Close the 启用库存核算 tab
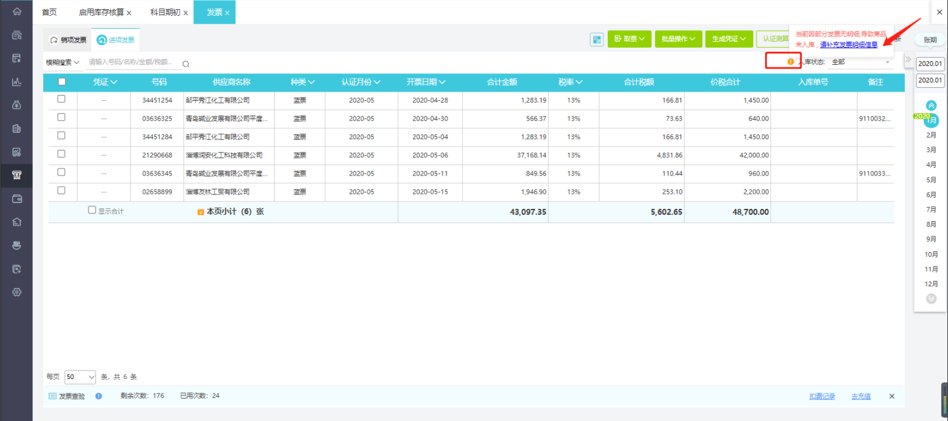Viewport: 948px width, 421px height. [x=129, y=13]
